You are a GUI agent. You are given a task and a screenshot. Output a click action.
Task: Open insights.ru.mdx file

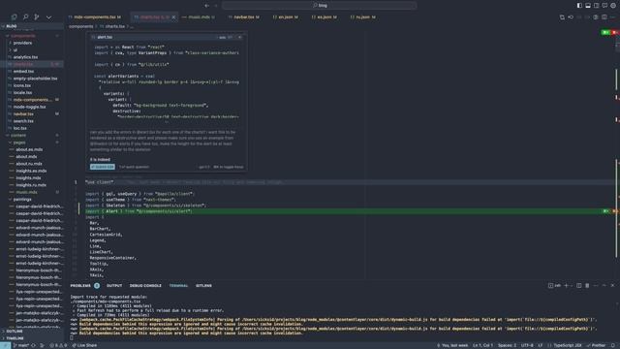31,185
